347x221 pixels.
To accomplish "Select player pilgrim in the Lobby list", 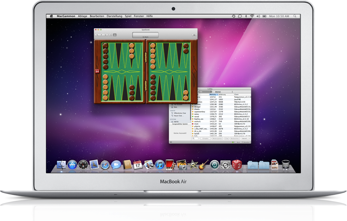I will pyautogui.click(x=221, y=126).
